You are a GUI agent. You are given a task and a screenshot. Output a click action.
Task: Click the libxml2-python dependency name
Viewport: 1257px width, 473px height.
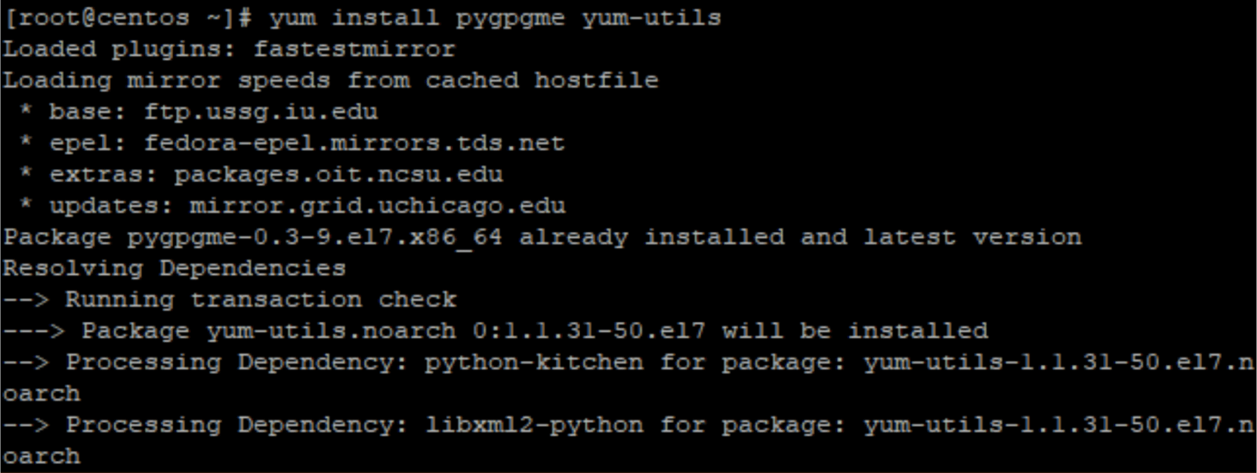[x=534, y=425]
